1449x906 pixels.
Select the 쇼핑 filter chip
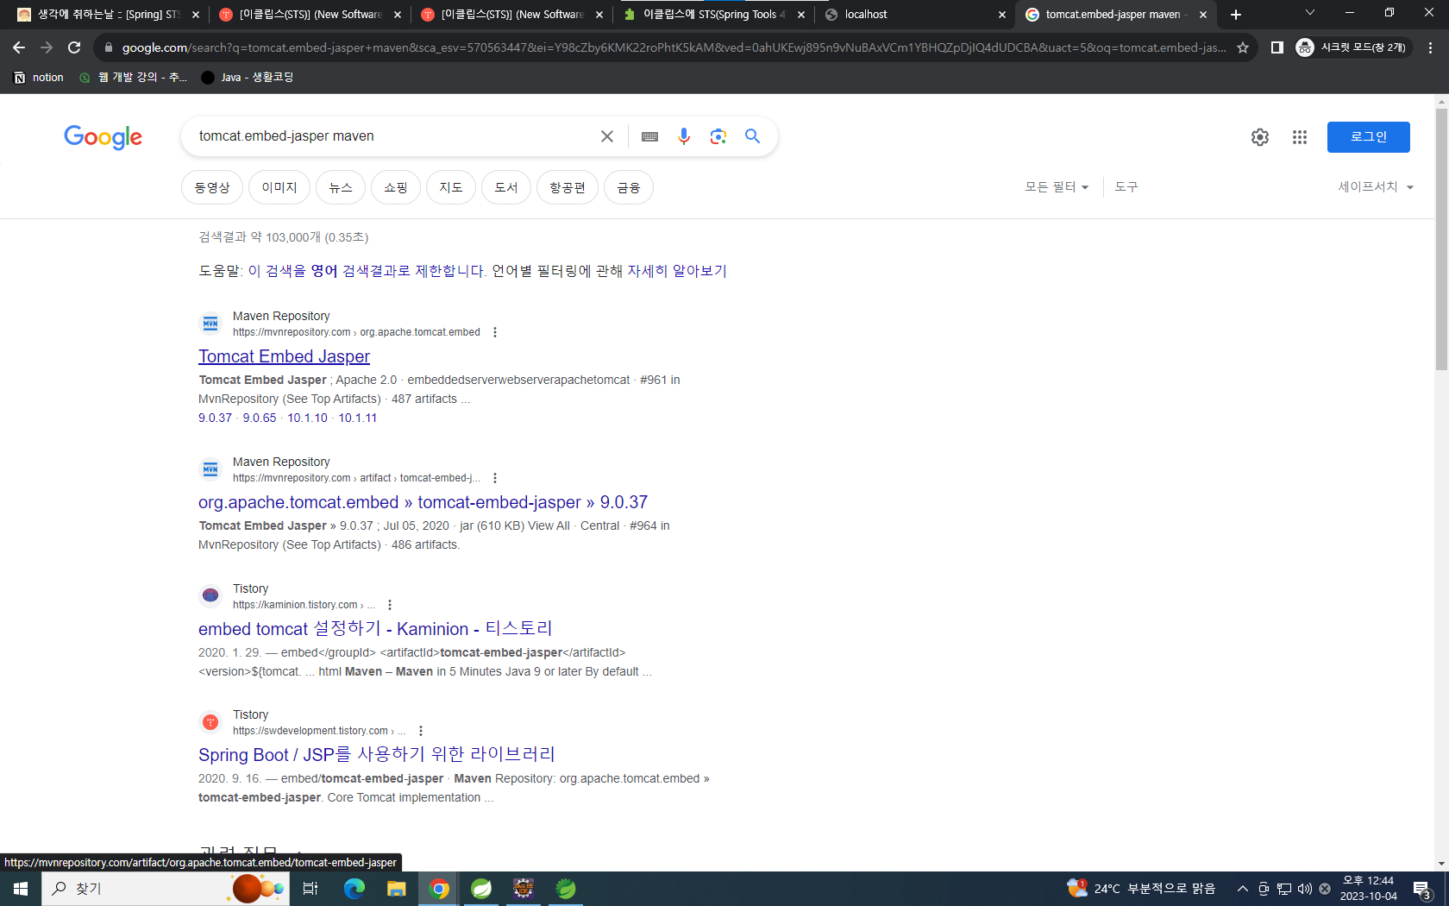tap(396, 187)
